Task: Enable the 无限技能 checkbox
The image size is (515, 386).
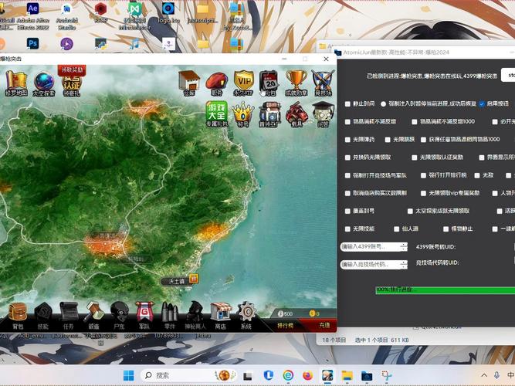Action: coord(347,229)
